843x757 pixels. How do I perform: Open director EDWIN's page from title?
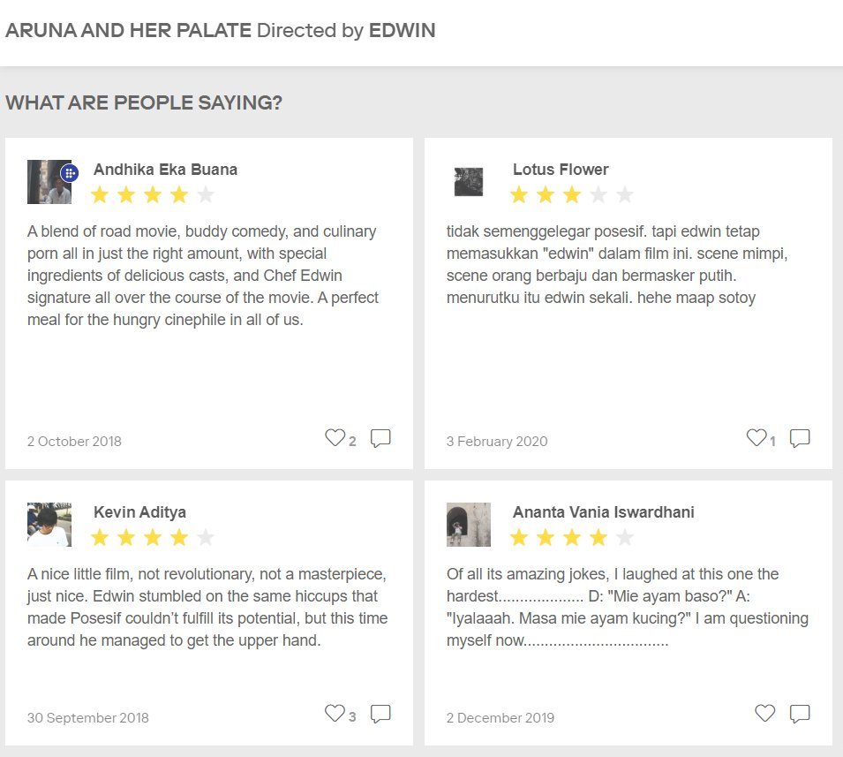[x=403, y=30]
